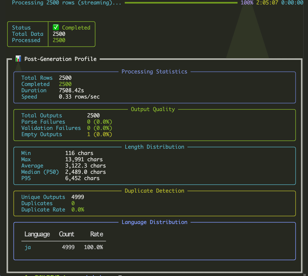Screen dimensions: 308x276
Task: Click Empty Outputs value 1 (0.0%)
Action: (x=100, y=134)
